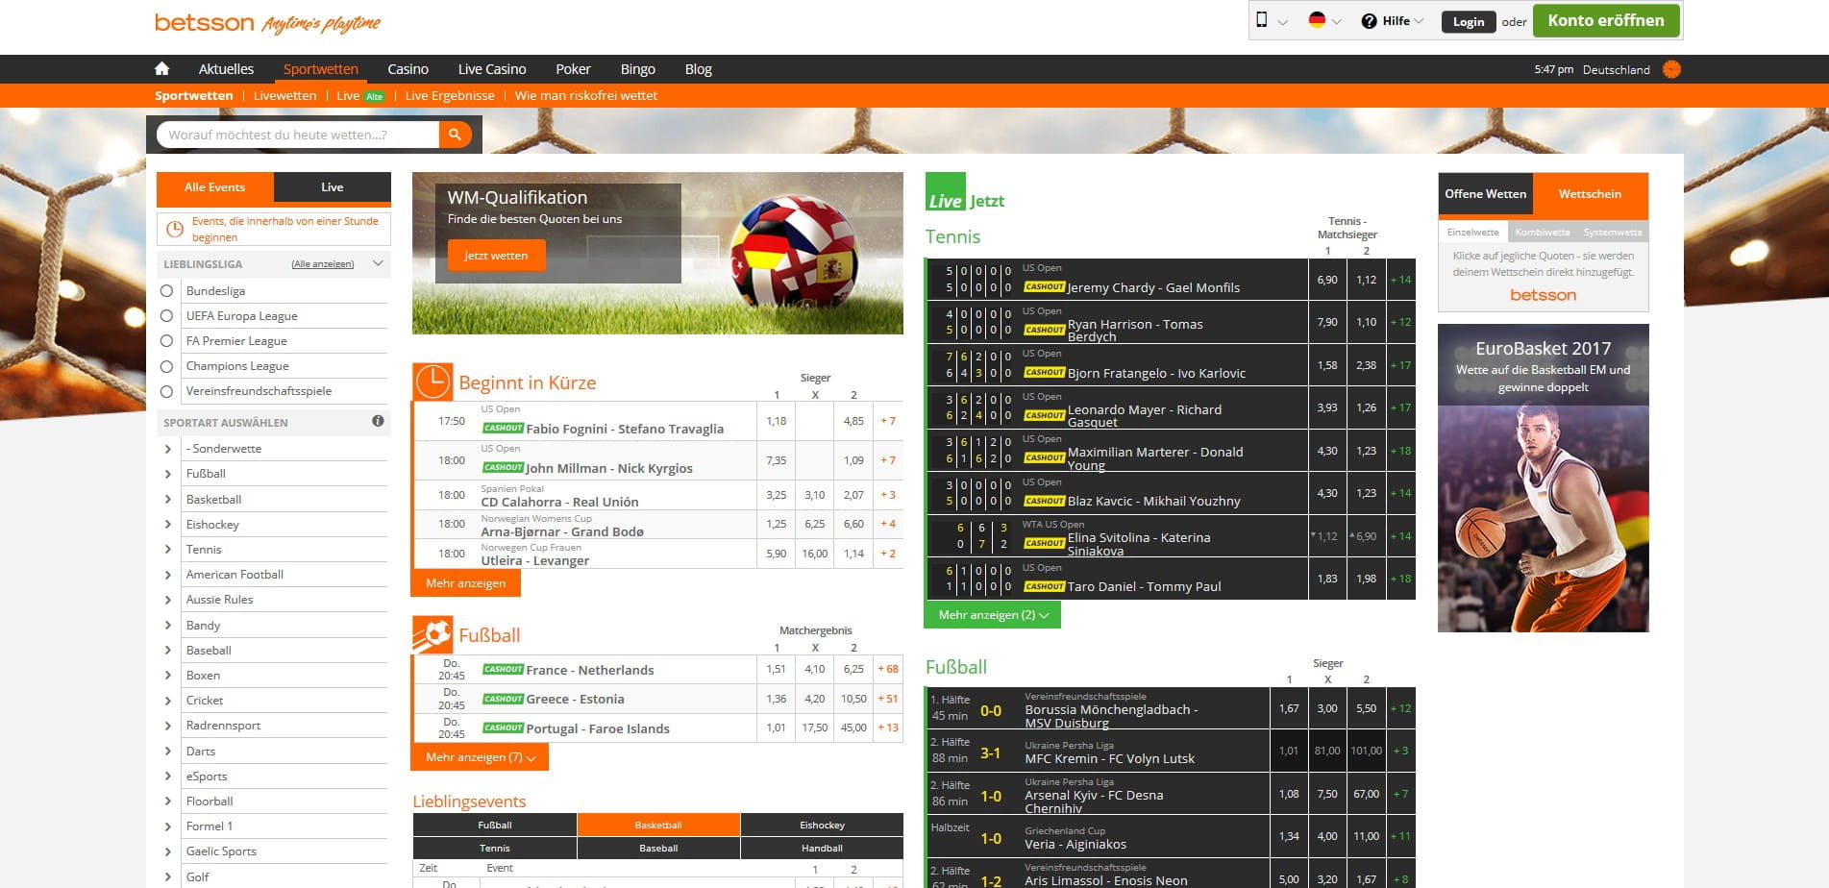Click the info icon next to Sportart auswählen
Viewport: 1829px width, 888px height.
(x=378, y=421)
